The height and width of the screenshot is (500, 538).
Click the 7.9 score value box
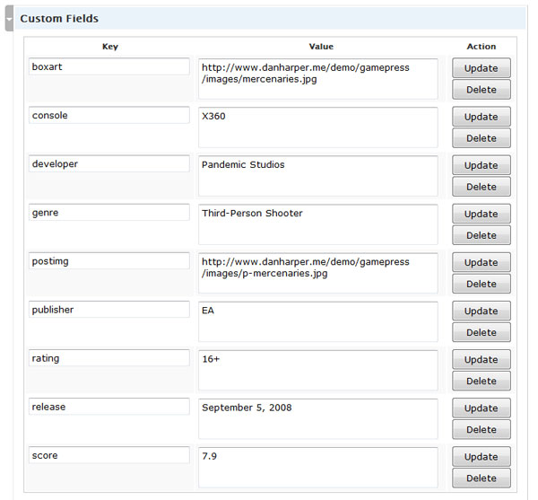click(x=318, y=468)
